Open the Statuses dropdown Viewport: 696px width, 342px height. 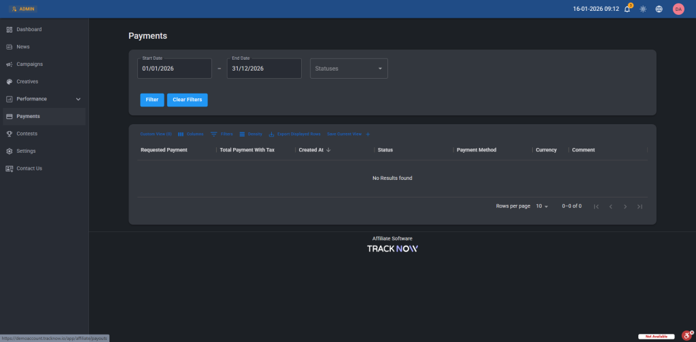coord(349,69)
